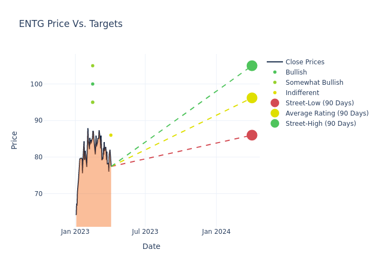Click the Date axis title
The width and height of the screenshot is (378, 270).
click(x=151, y=246)
